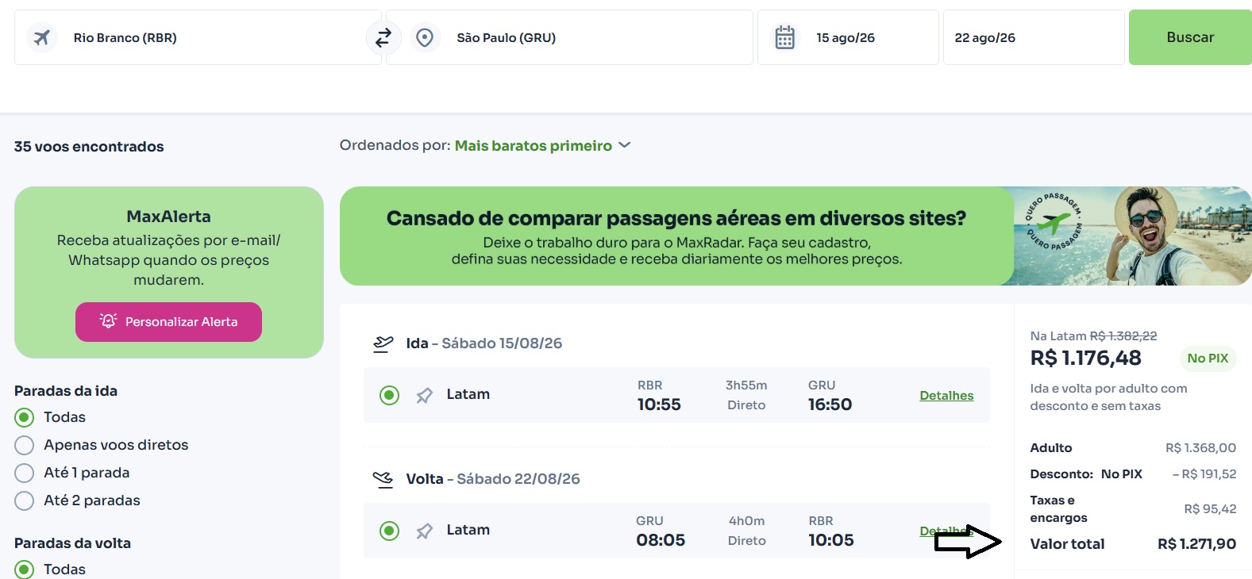Open the calendar icon for travel dates
This screenshot has height=579, width=1252.
(784, 37)
